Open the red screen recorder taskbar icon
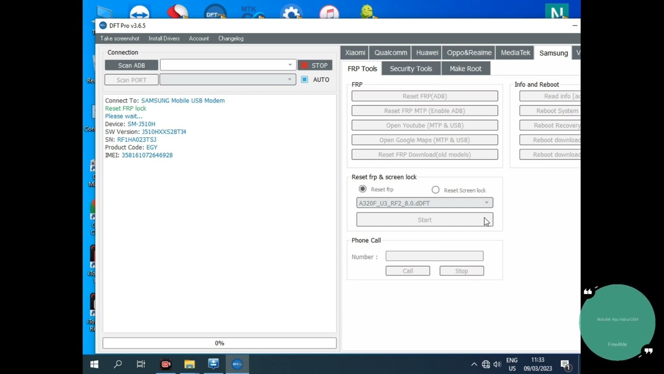This screenshot has height=374, width=664. 166,364
